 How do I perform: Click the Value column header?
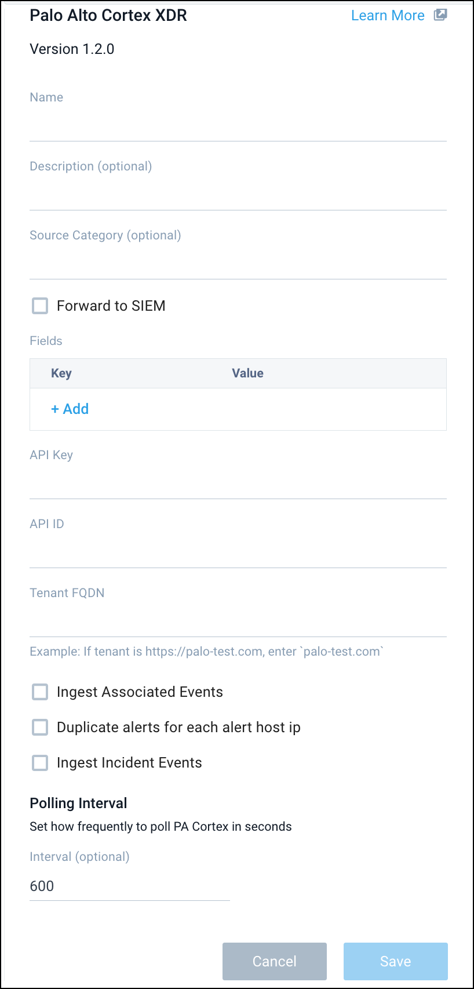(247, 373)
